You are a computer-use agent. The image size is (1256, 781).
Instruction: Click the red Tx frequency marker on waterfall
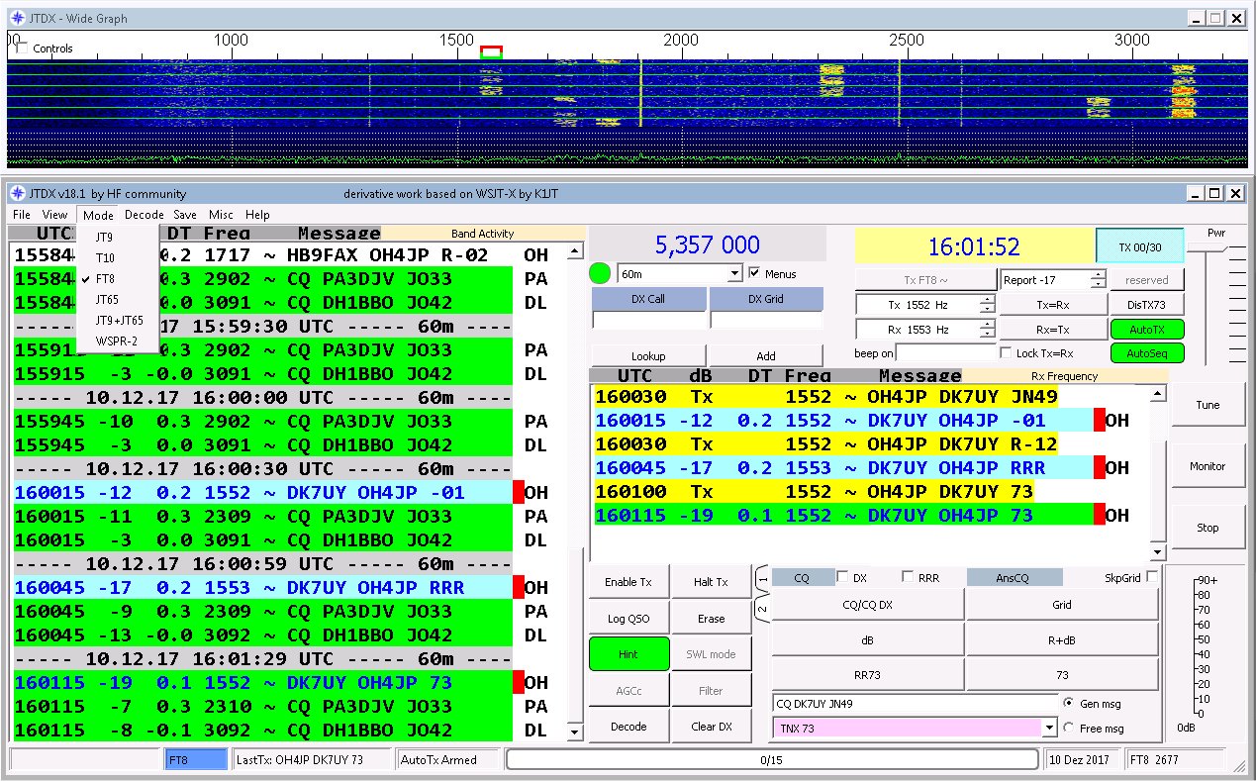pos(491,49)
